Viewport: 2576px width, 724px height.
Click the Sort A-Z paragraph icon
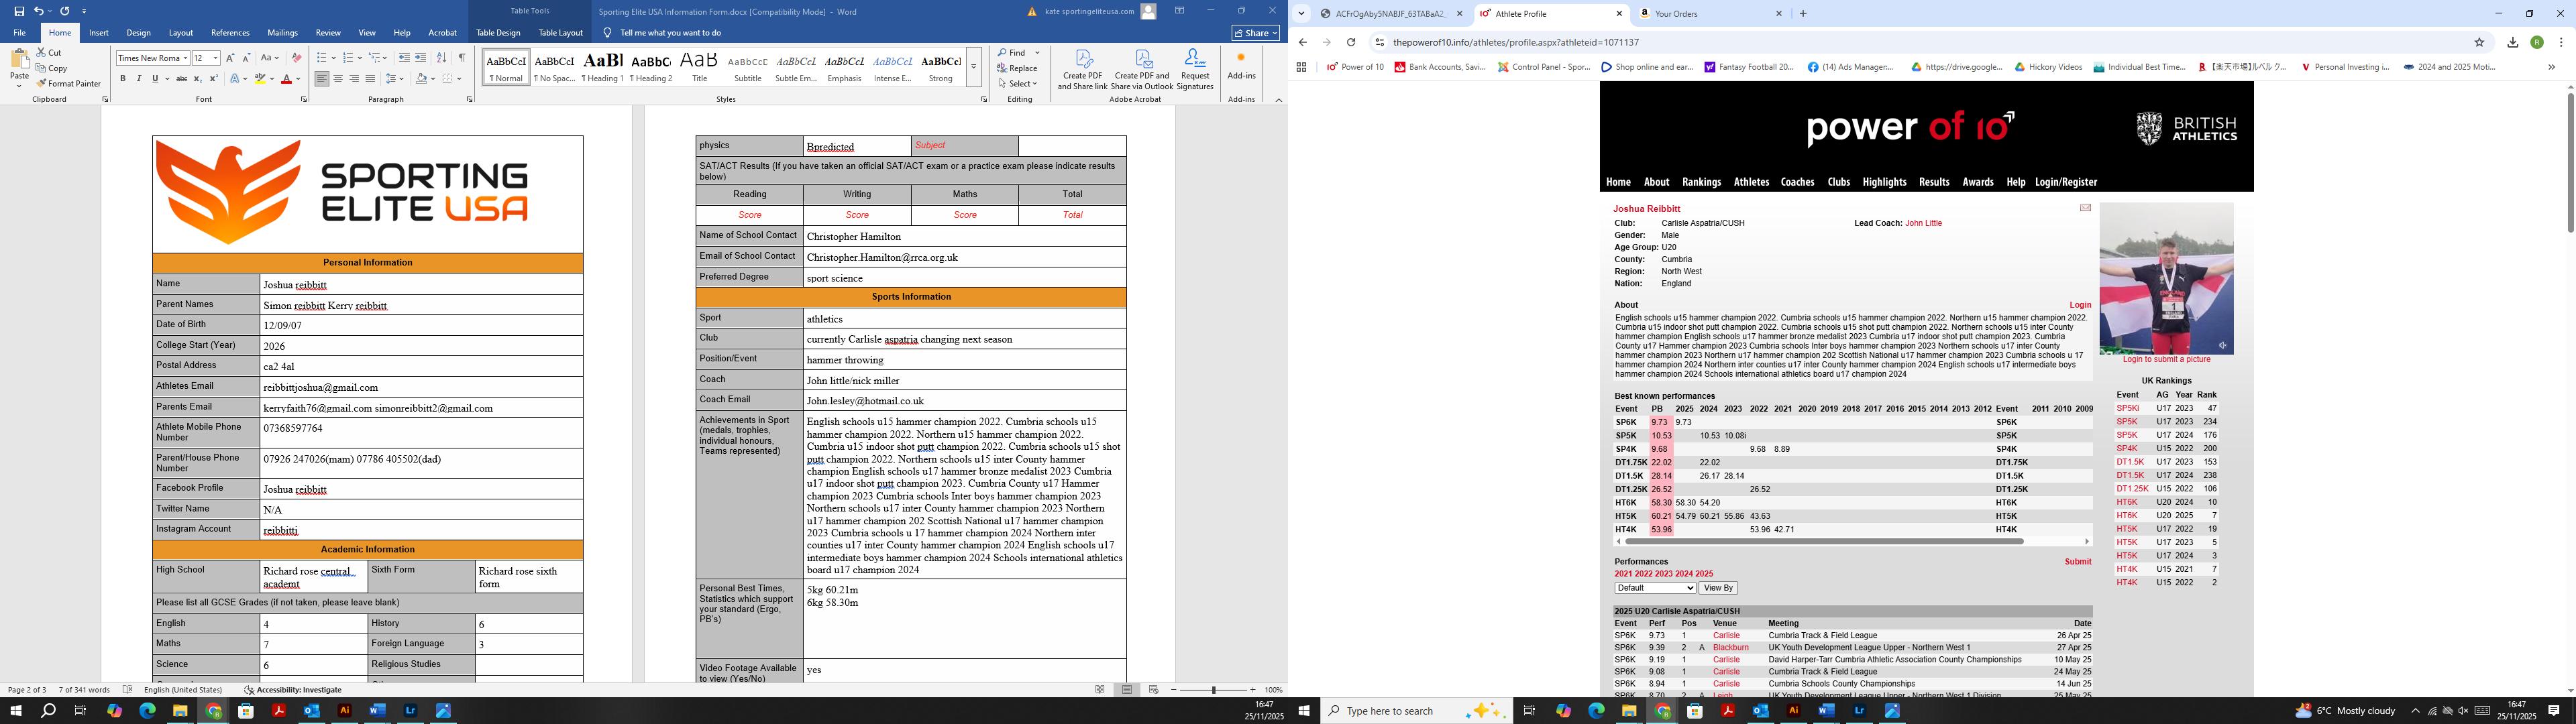pos(442,58)
